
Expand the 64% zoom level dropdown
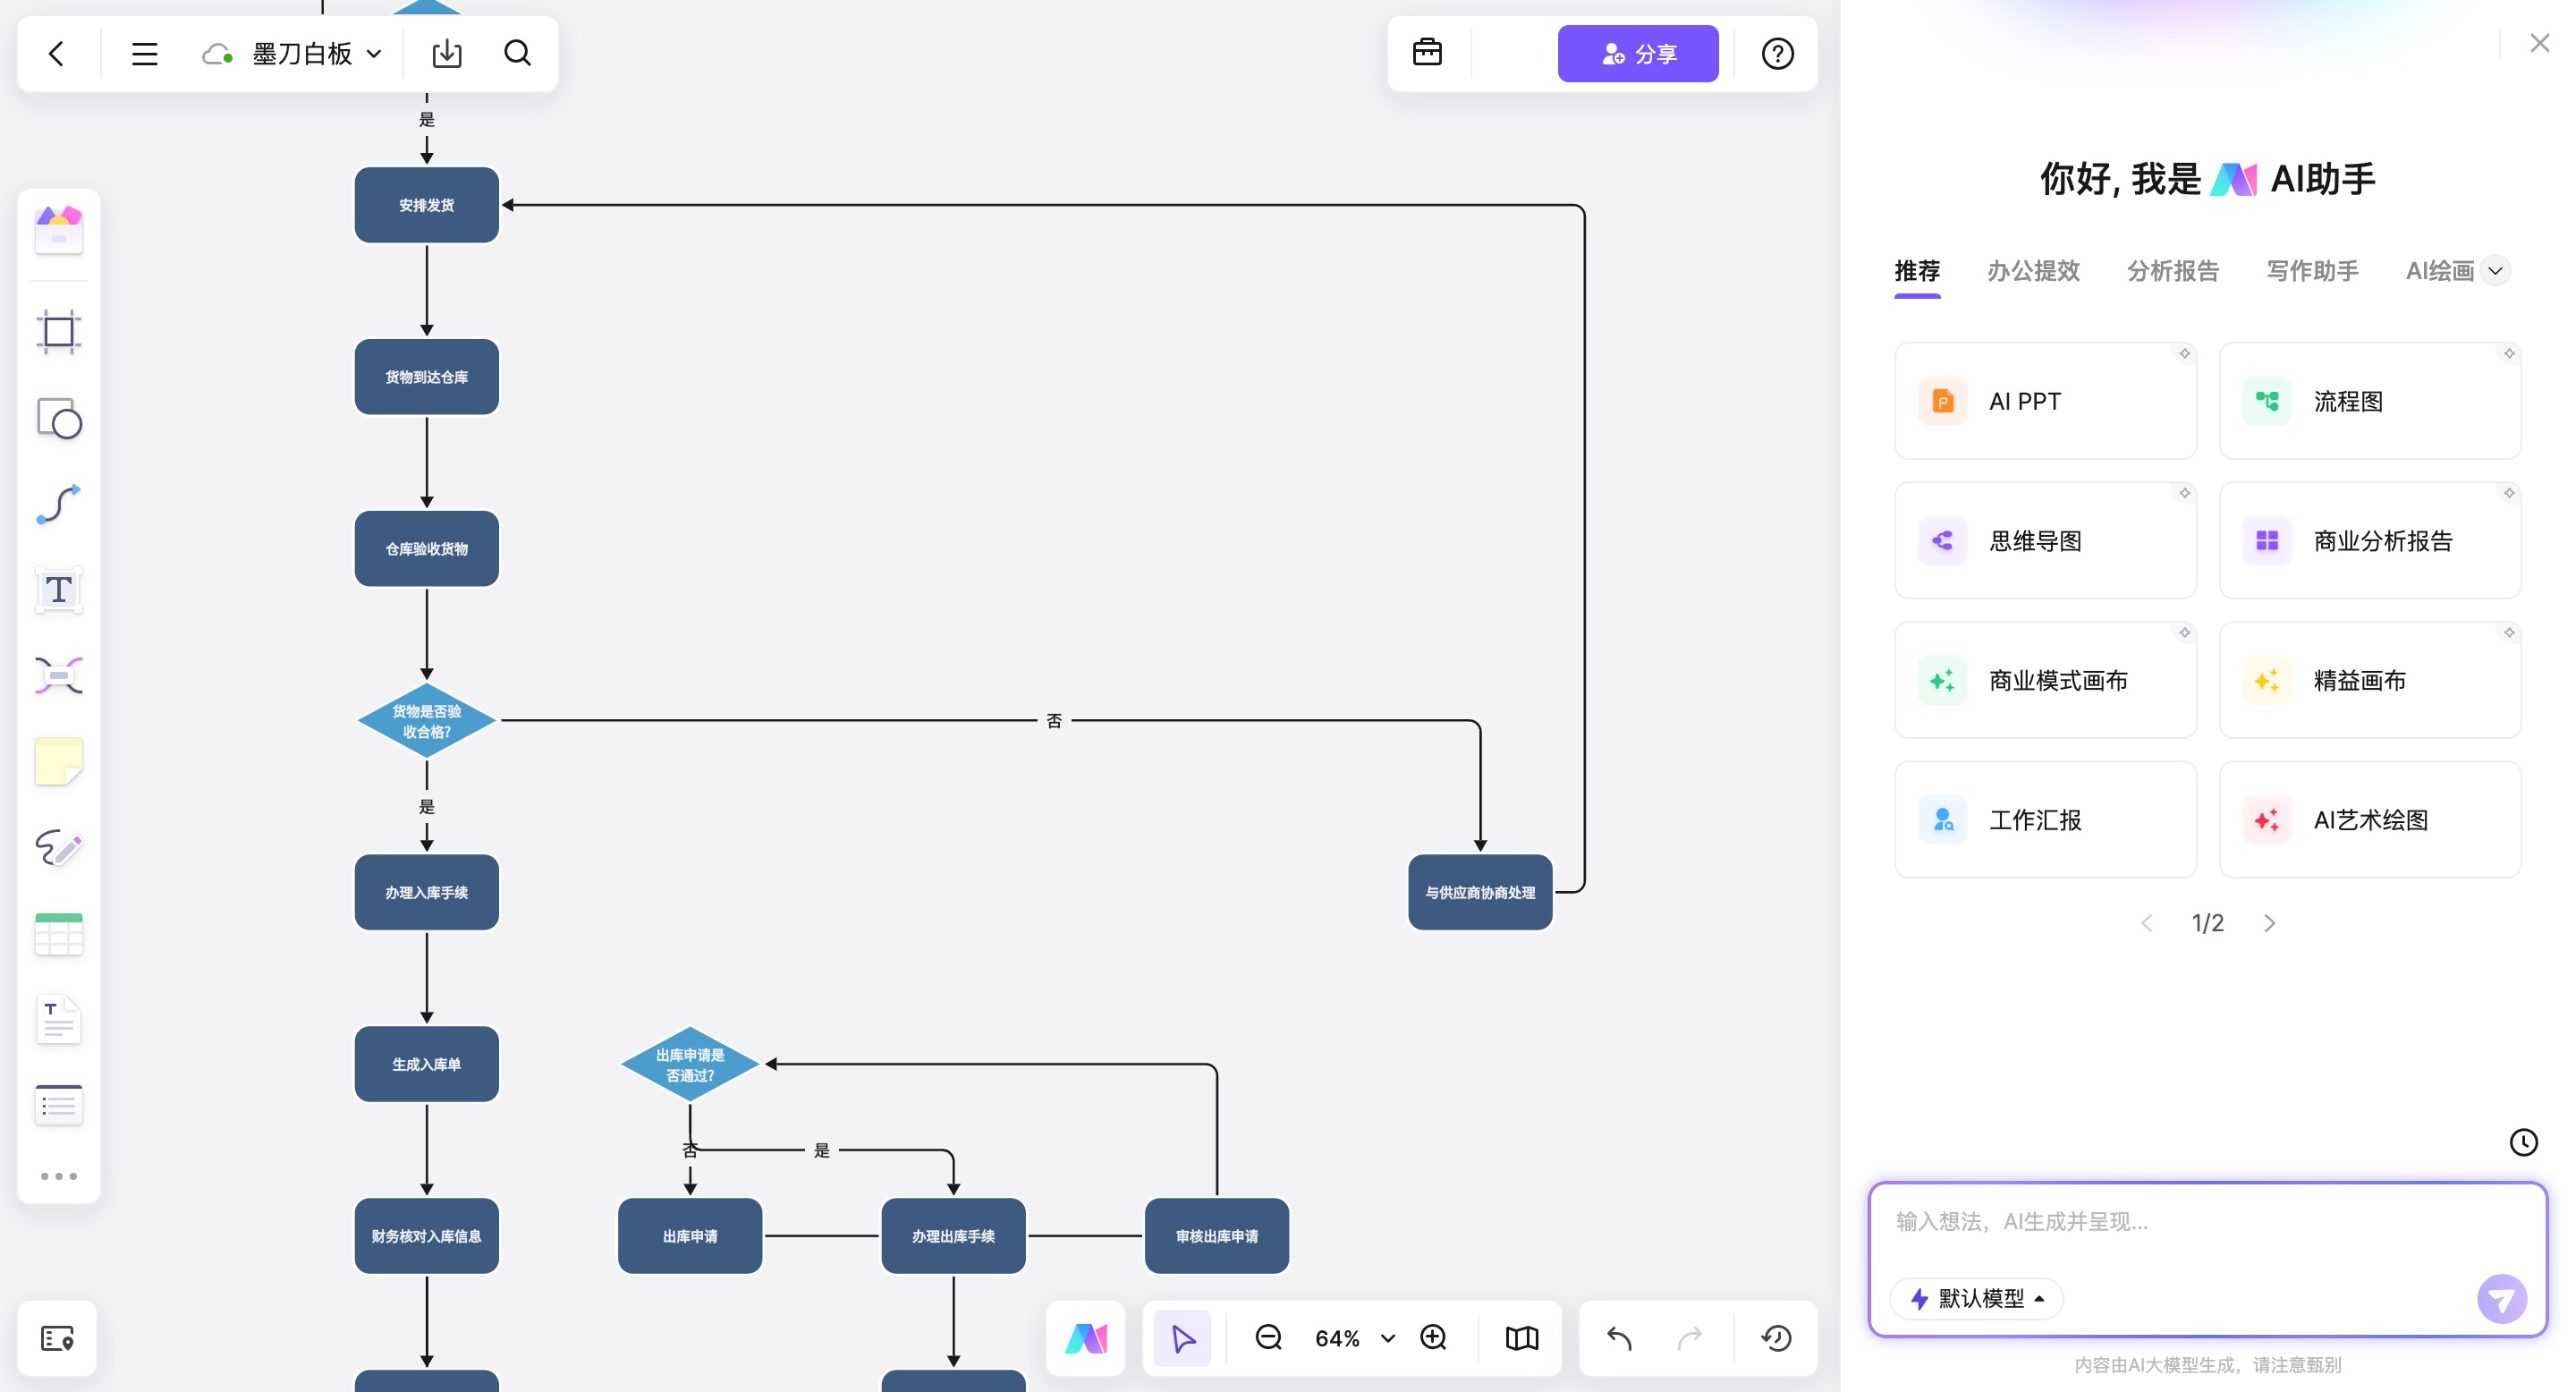tap(1387, 1338)
